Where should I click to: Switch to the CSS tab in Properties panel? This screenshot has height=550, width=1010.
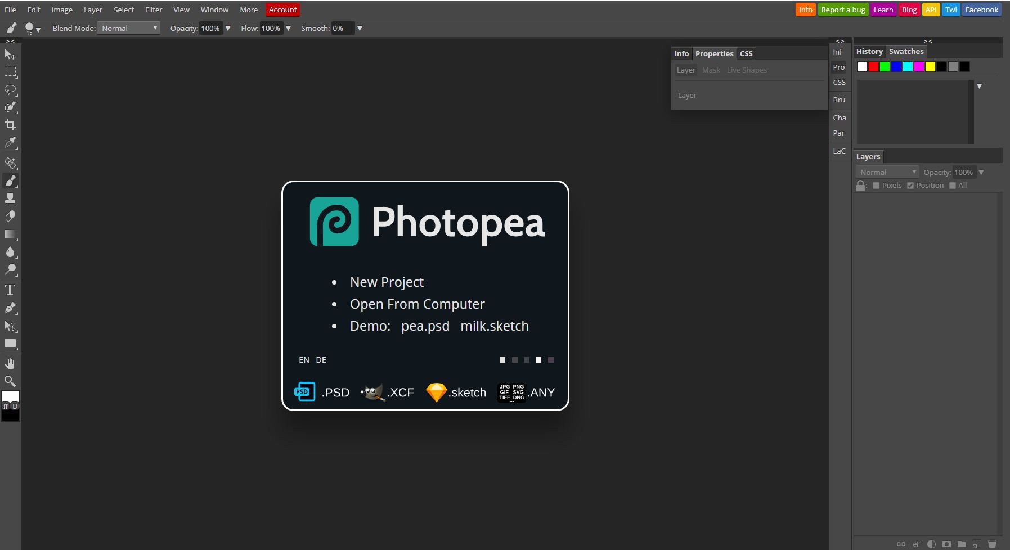pyautogui.click(x=746, y=53)
